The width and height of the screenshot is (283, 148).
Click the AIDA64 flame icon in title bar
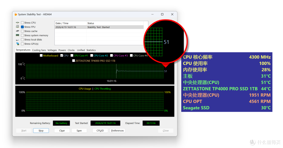pyautogui.click(x=16, y=14)
